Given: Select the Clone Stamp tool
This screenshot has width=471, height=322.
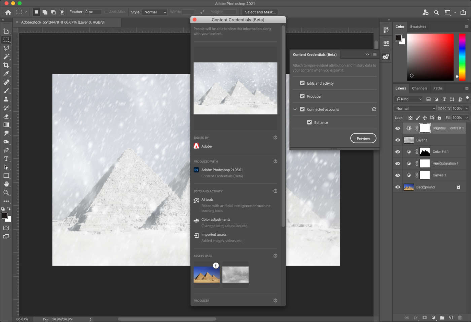Looking at the screenshot, I should point(6,99).
